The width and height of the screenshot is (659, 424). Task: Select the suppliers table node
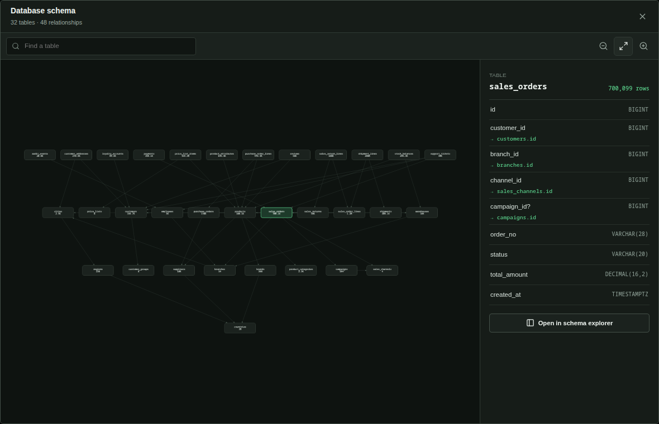tap(179, 271)
